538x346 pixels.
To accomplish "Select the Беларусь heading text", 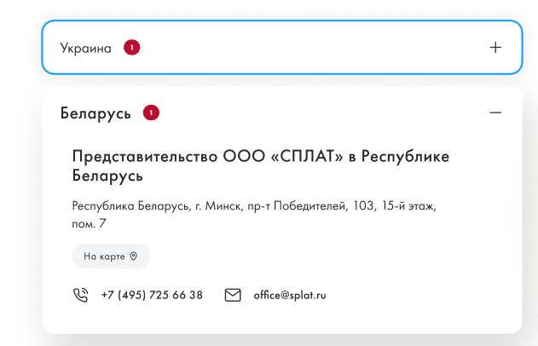I will point(95,113).
